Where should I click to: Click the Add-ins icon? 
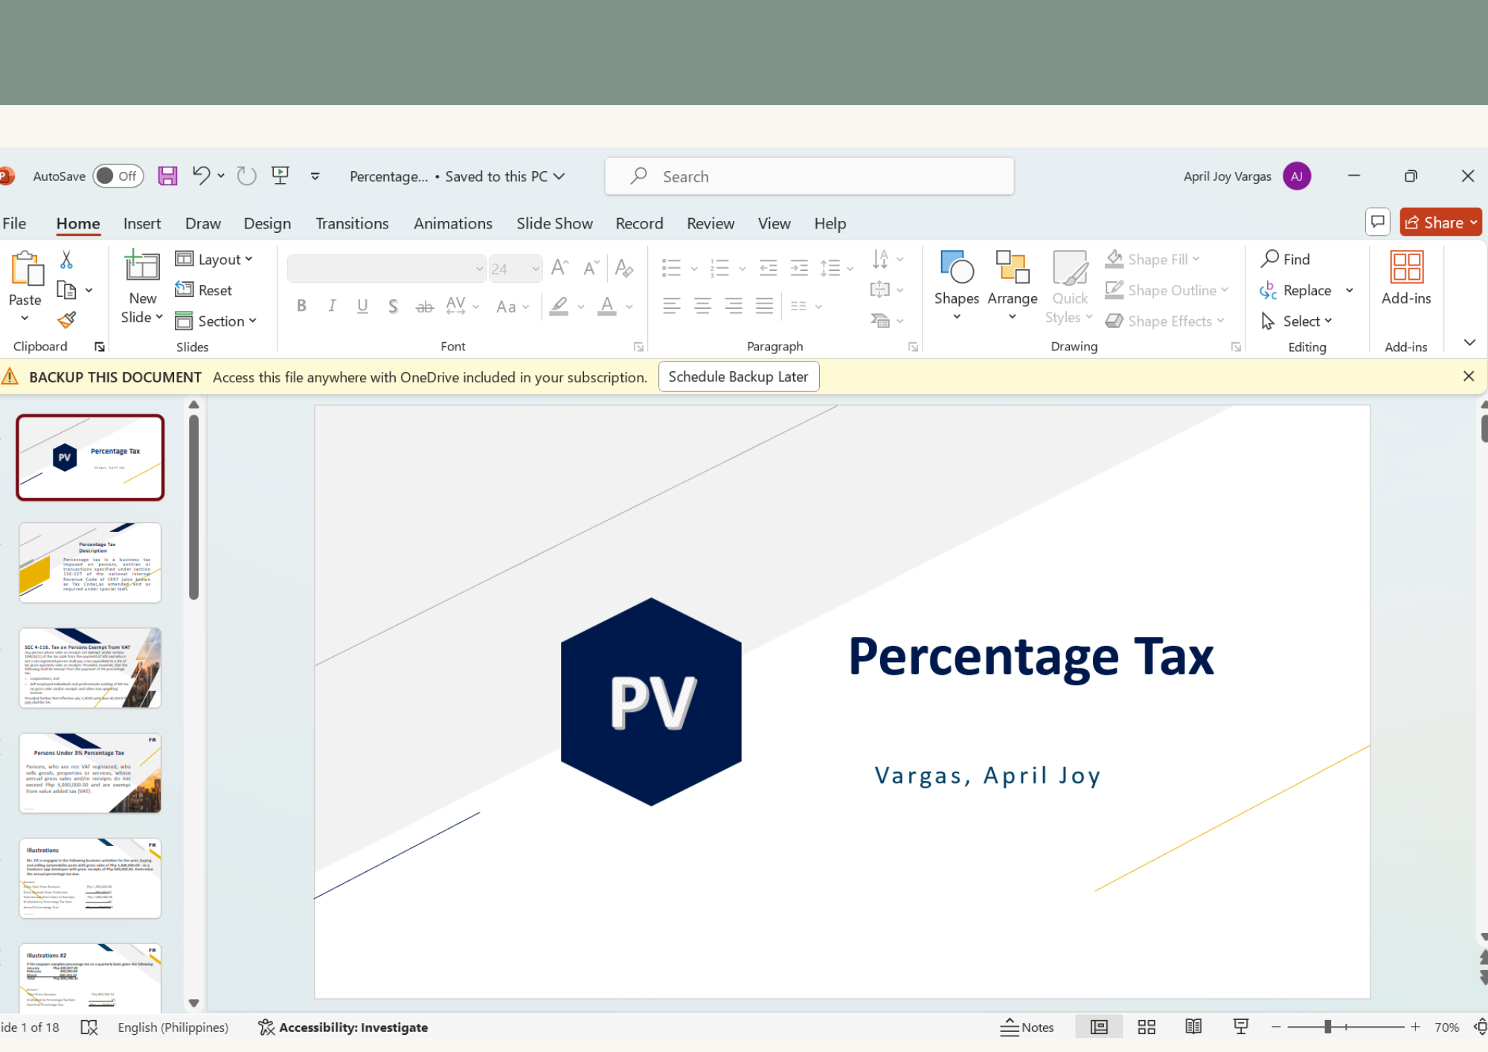pos(1405,278)
